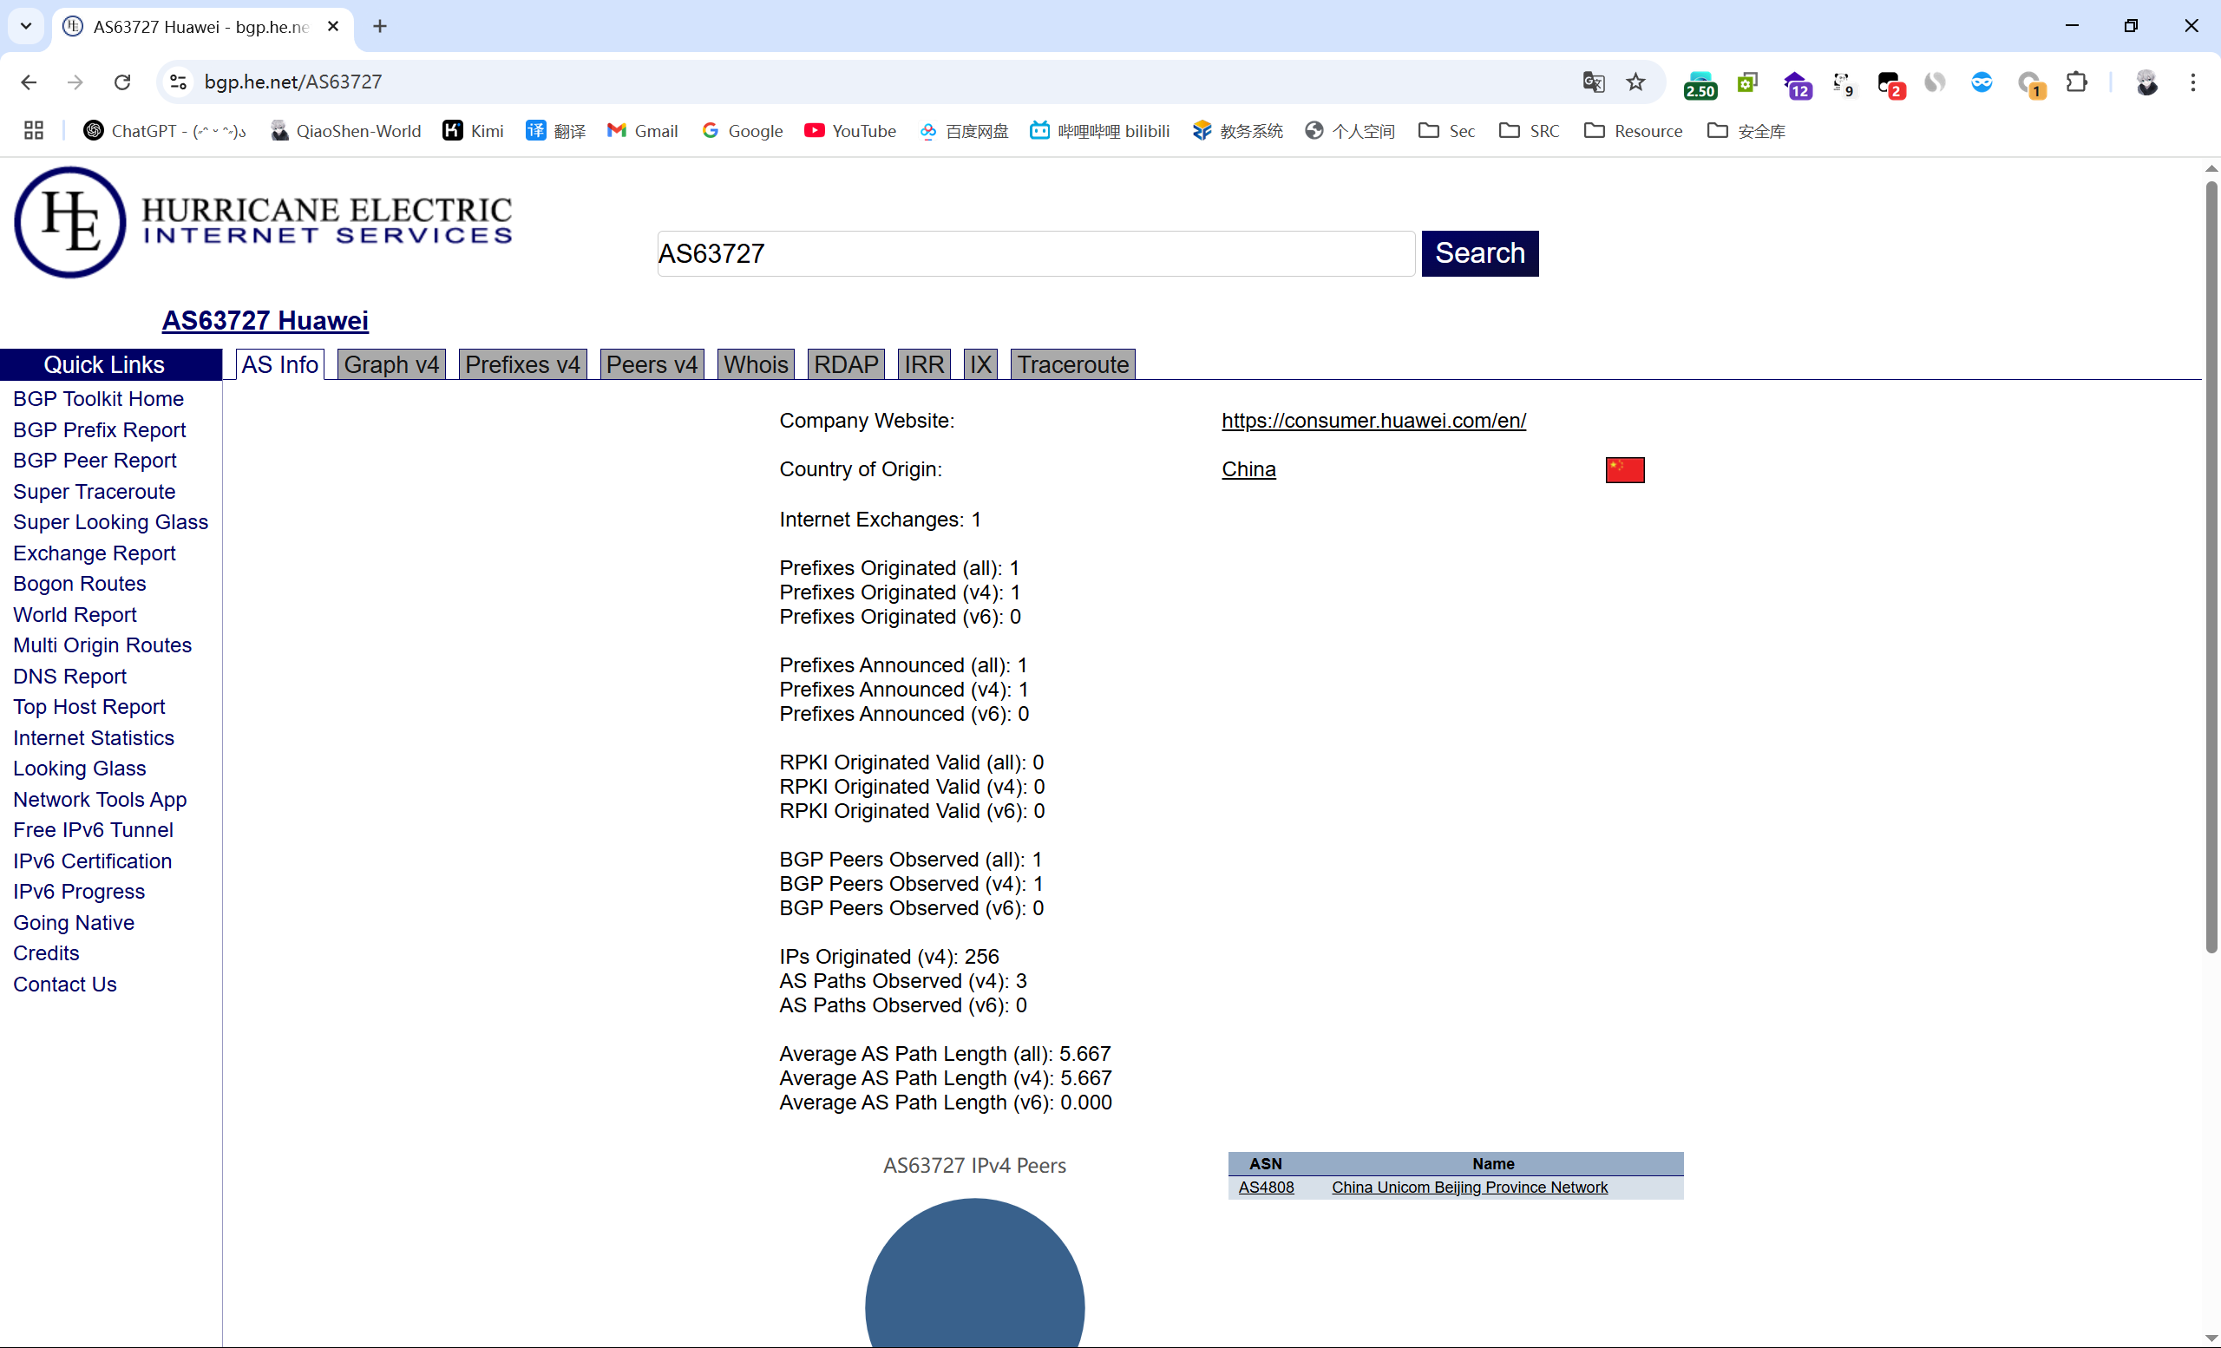The width and height of the screenshot is (2221, 1348).
Task: Reload the page
Action: pyautogui.click(x=122, y=82)
